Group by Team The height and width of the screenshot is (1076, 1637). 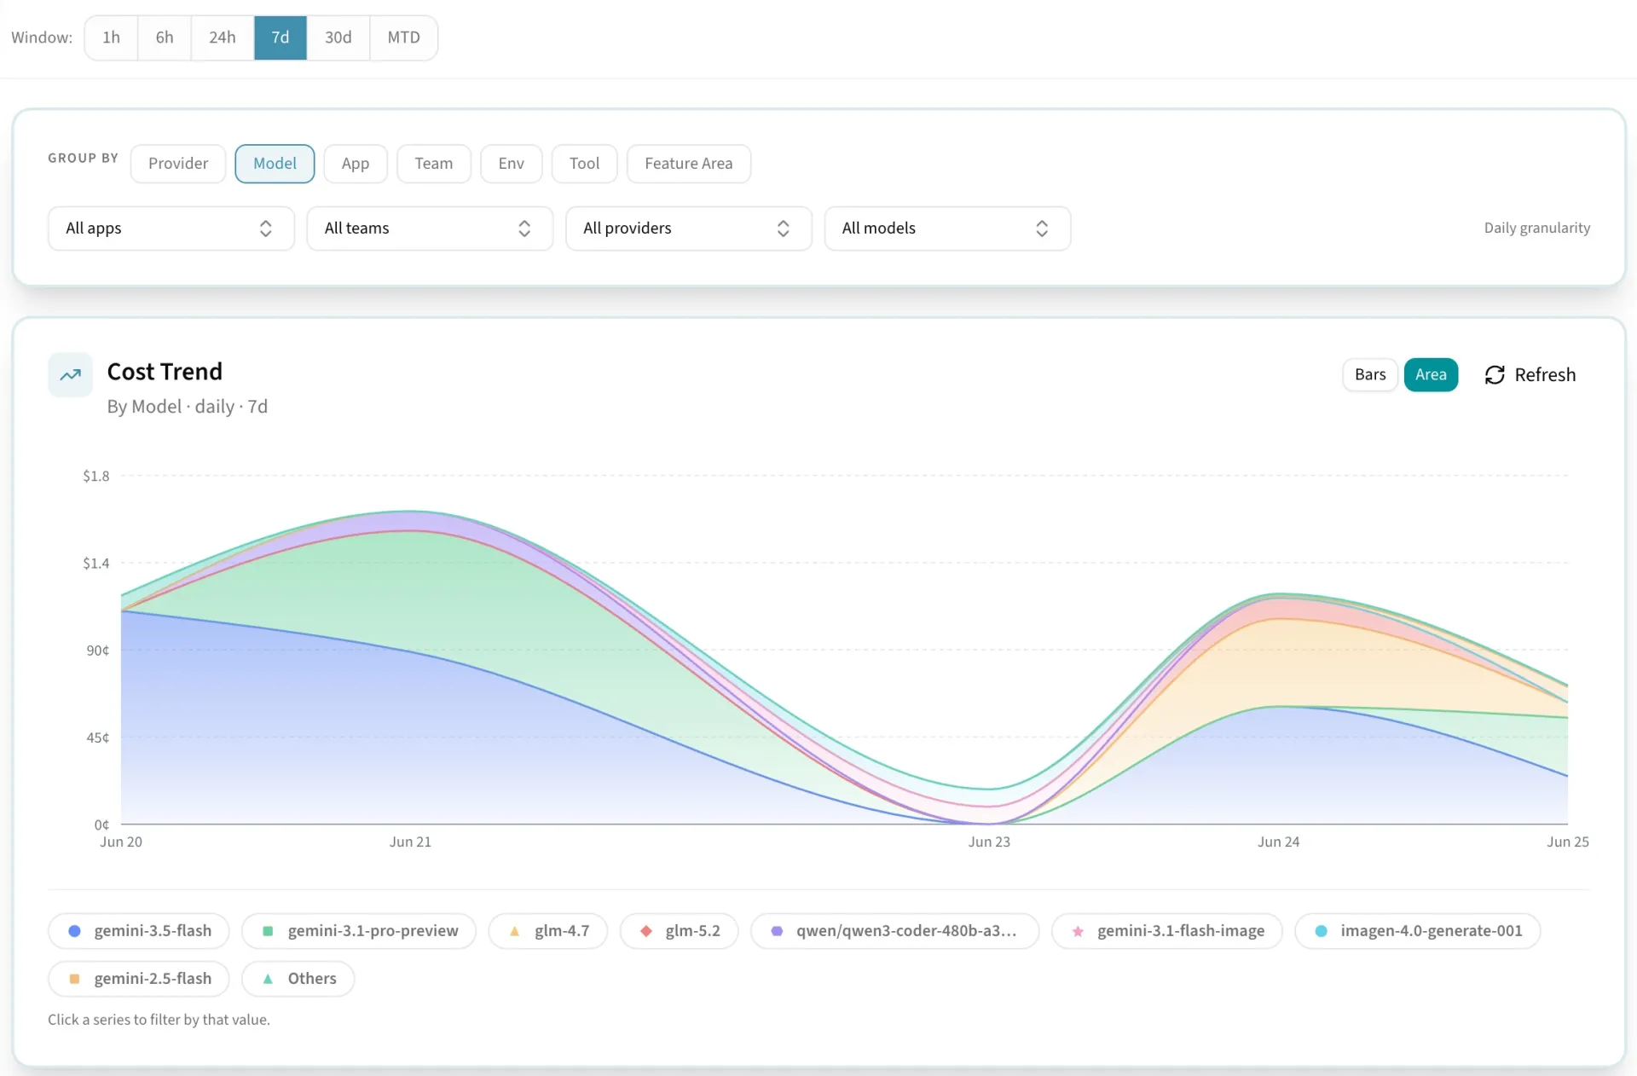click(434, 164)
